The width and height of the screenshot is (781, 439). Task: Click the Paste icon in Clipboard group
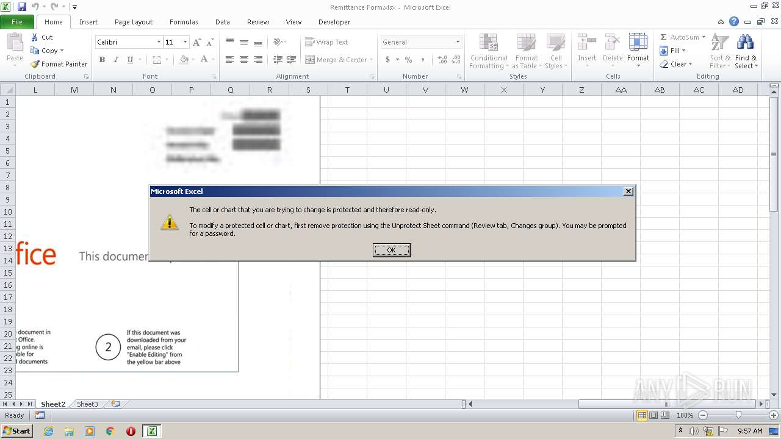tap(15, 43)
